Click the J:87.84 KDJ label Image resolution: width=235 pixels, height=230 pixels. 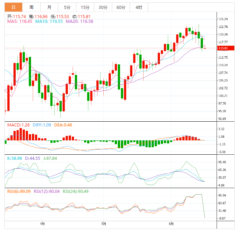point(50,158)
